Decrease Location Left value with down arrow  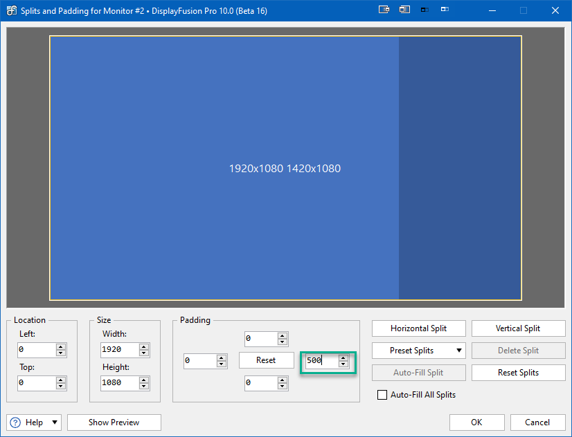click(x=61, y=353)
